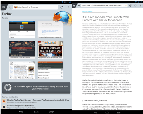Image resolution: width=143 pixels, height=114 pixels.
Task: Open Lollapalooza 2013 top site thumbnail
Action: (x=50, y=50)
